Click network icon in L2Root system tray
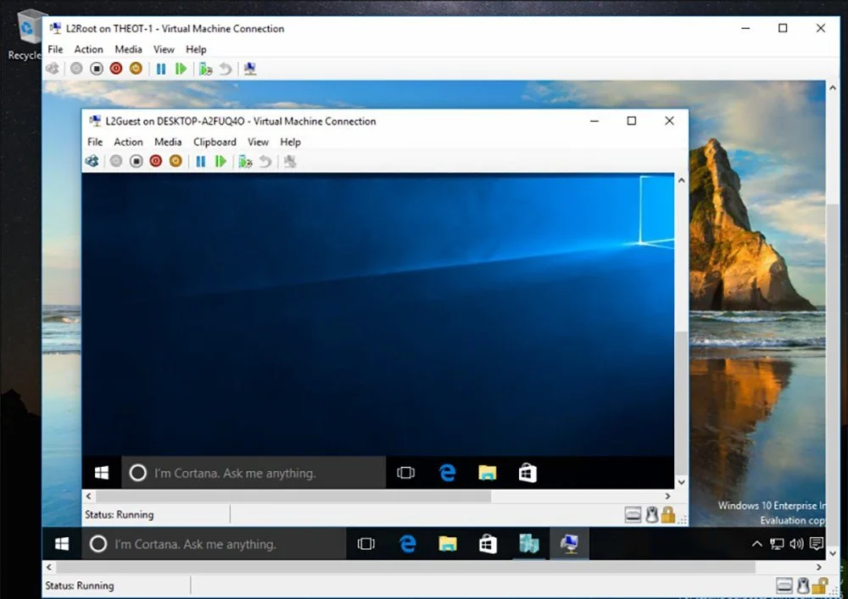Screen dimensions: 848x599 (x=777, y=543)
